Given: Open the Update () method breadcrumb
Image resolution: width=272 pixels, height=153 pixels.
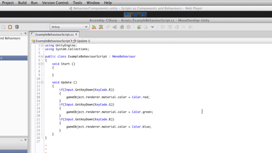Looking at the screenshot, I should (82, 41).
